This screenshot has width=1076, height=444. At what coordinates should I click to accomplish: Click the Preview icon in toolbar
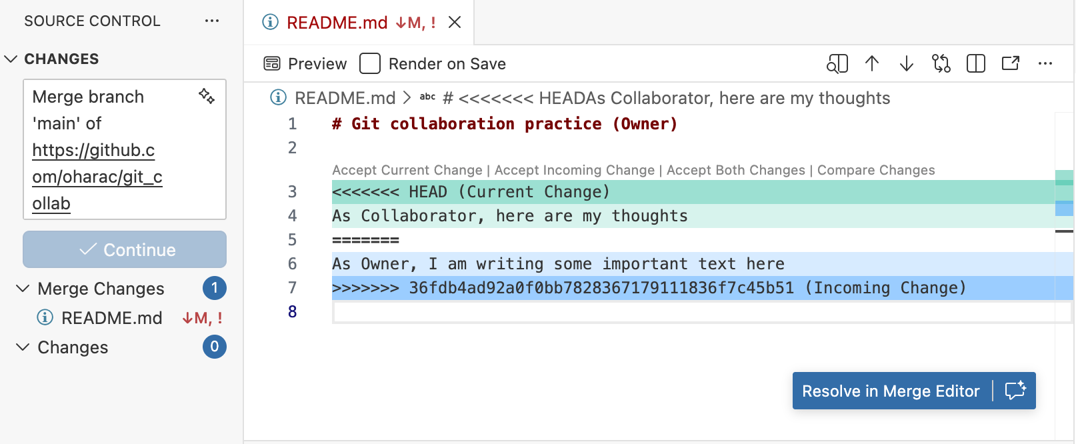272,64
